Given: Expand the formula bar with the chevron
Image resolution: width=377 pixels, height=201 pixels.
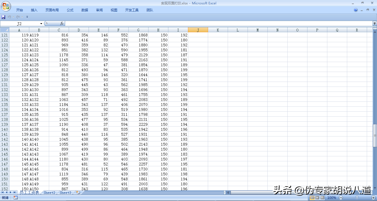Looking at the screenshot, I should coord(375,24).
